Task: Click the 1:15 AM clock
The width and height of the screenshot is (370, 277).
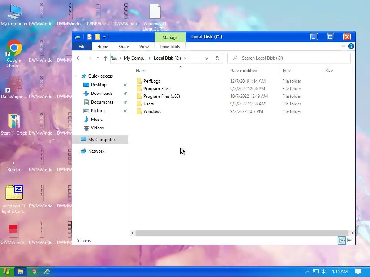Action: 340,272
